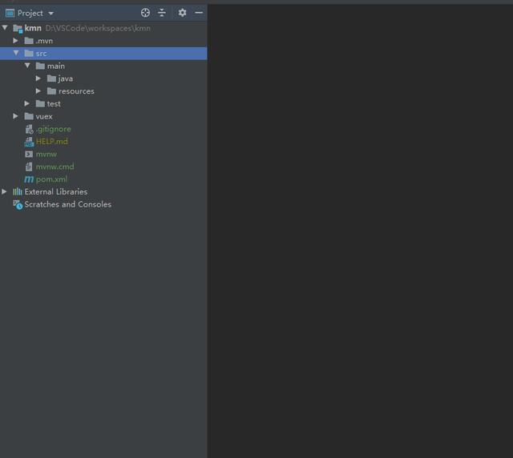Expand the resources folder arrow
The image size is (513, 458).
click(38, 91)
